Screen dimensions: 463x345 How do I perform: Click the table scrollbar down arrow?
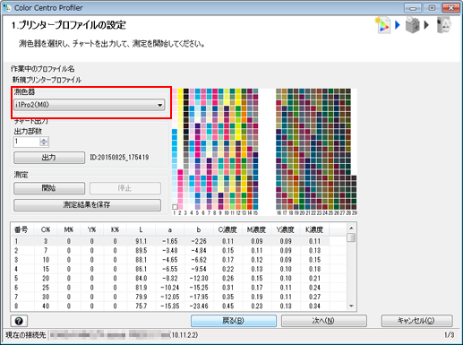(351, 306)
